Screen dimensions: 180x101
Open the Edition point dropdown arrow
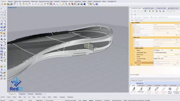tap(175, 54)
